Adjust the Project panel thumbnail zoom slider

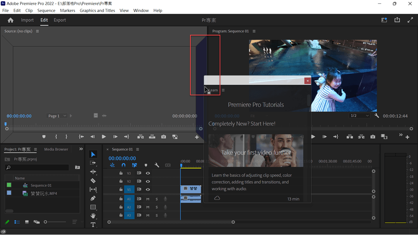click(x=55, y=222)
